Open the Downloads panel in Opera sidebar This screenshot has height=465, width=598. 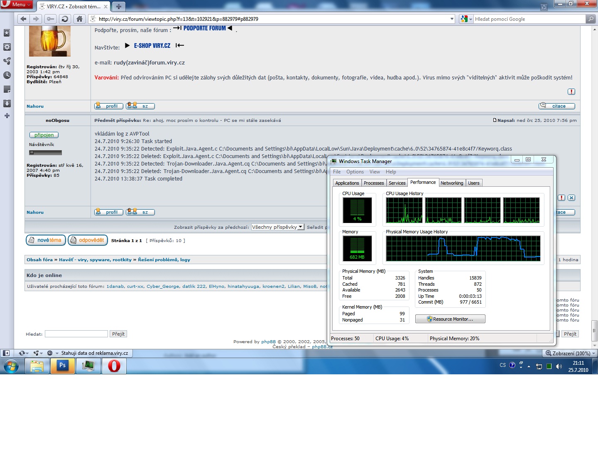click(x=7, y=103)
